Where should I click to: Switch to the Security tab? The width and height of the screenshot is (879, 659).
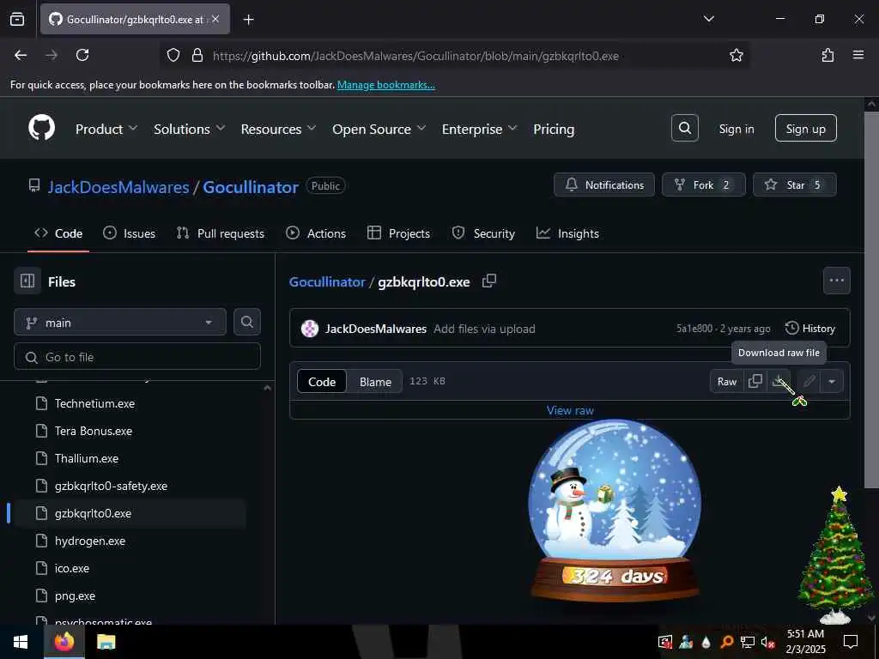[x=483, y=233]
